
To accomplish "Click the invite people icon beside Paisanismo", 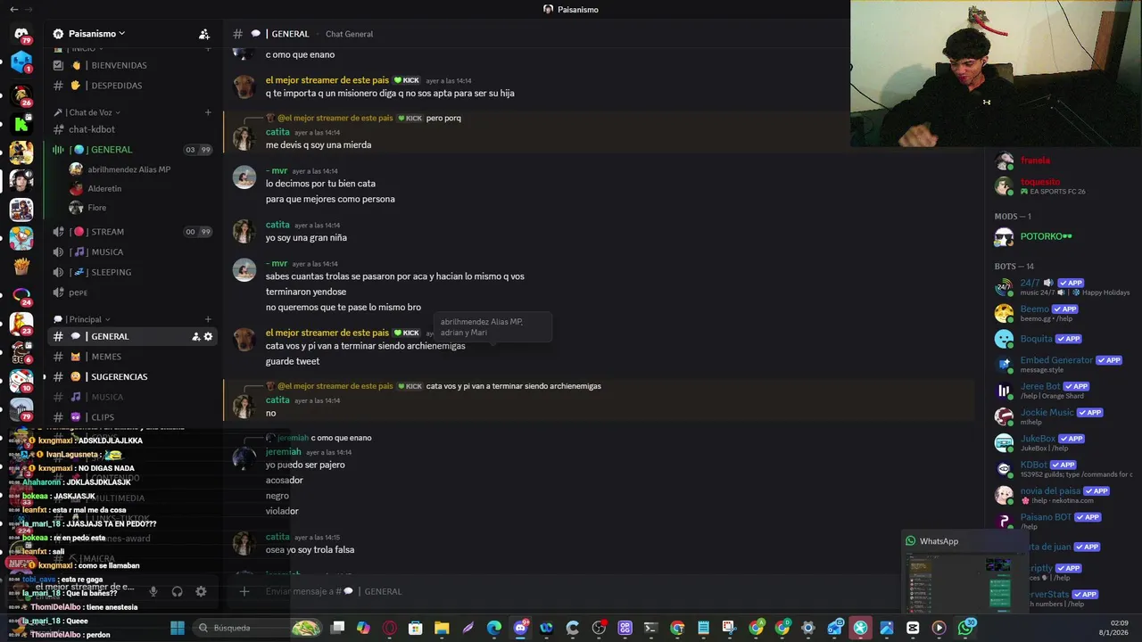I will click(x=204, y=34).
